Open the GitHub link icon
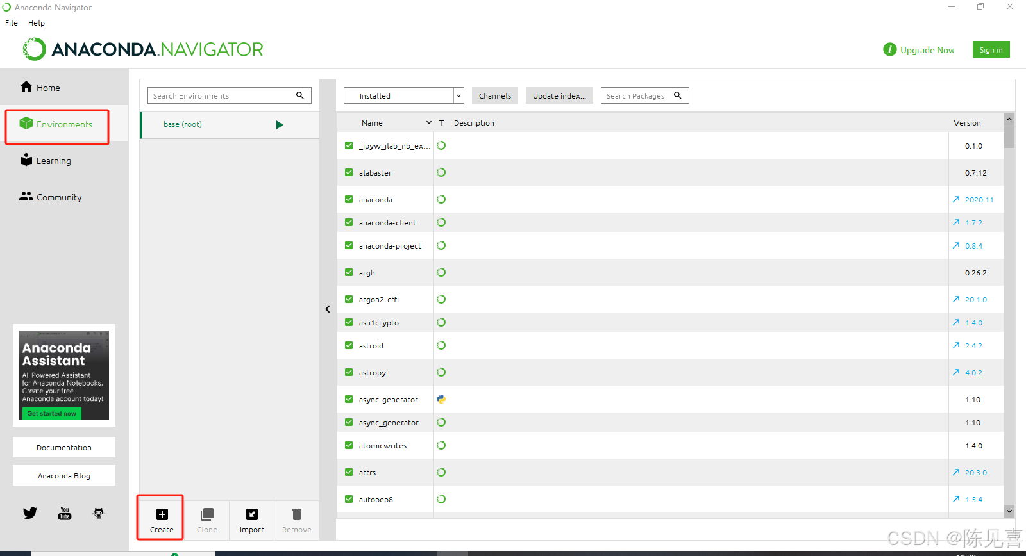 pos(99,513)
